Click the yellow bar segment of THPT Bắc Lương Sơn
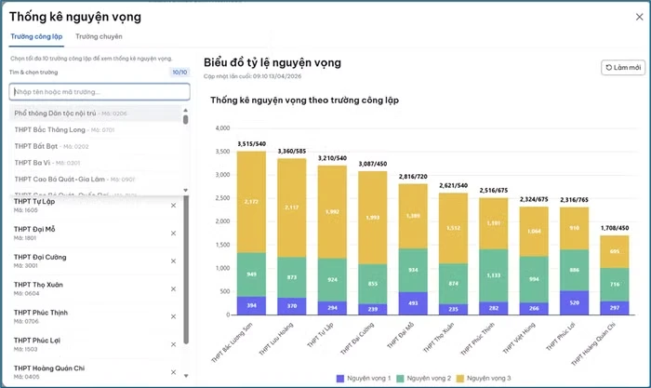This screenshot has height=388, width=651. coord(251,200)
